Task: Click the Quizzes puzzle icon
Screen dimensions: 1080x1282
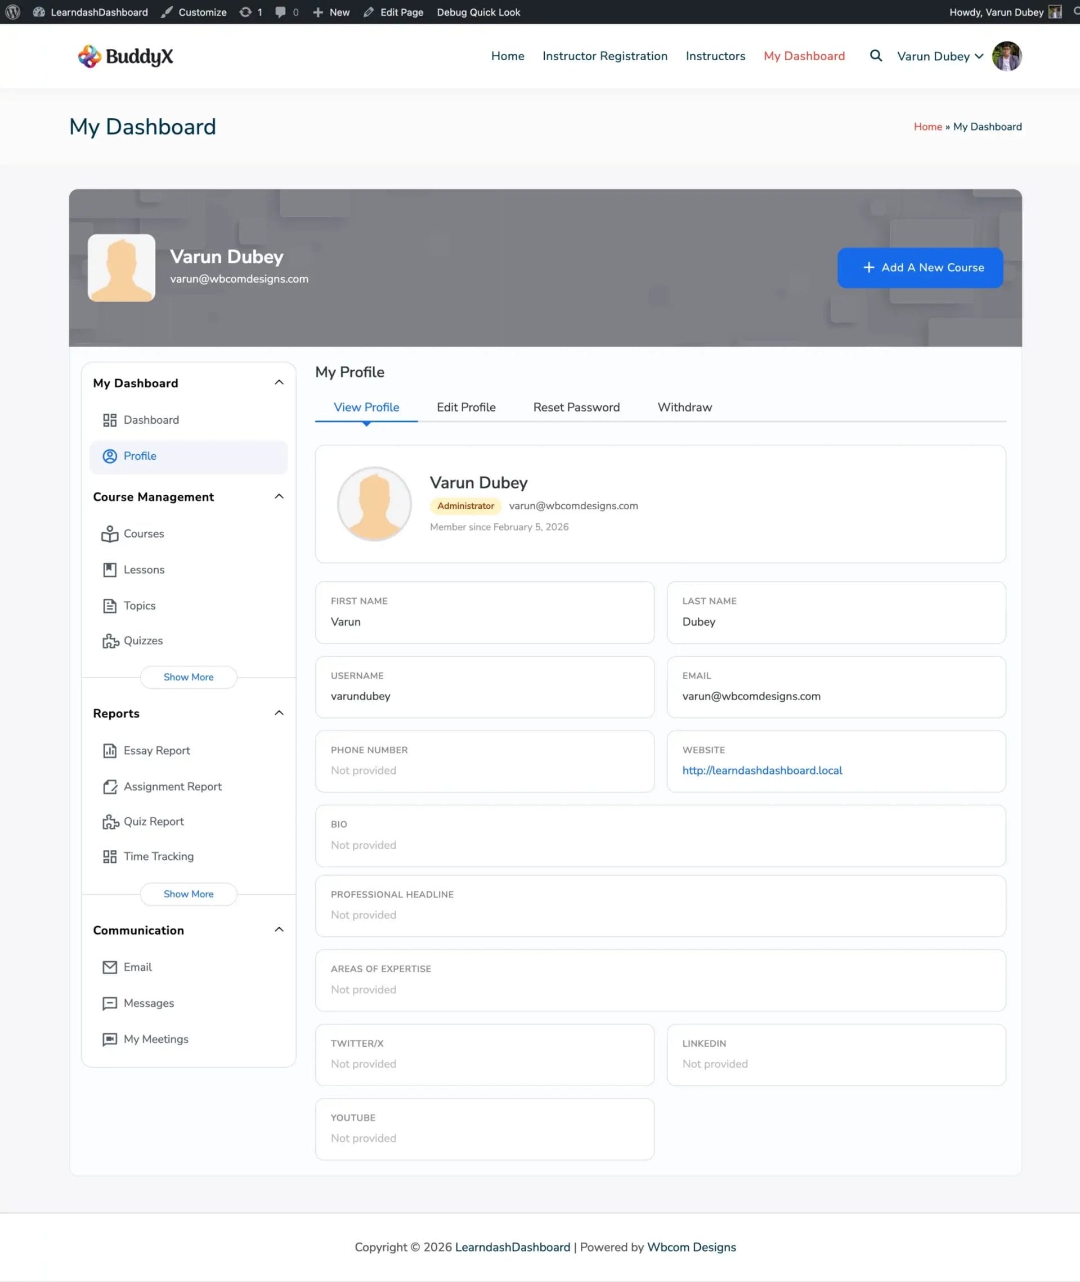Action: pos(110,641)
